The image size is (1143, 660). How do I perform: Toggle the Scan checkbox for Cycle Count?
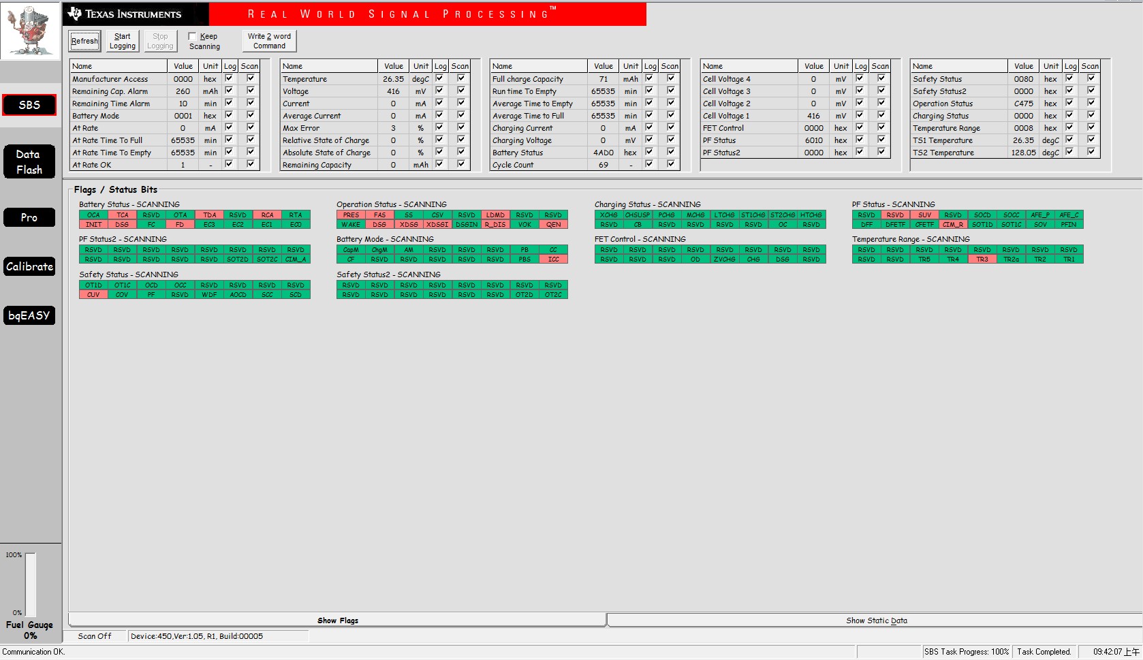click(671, 164)
